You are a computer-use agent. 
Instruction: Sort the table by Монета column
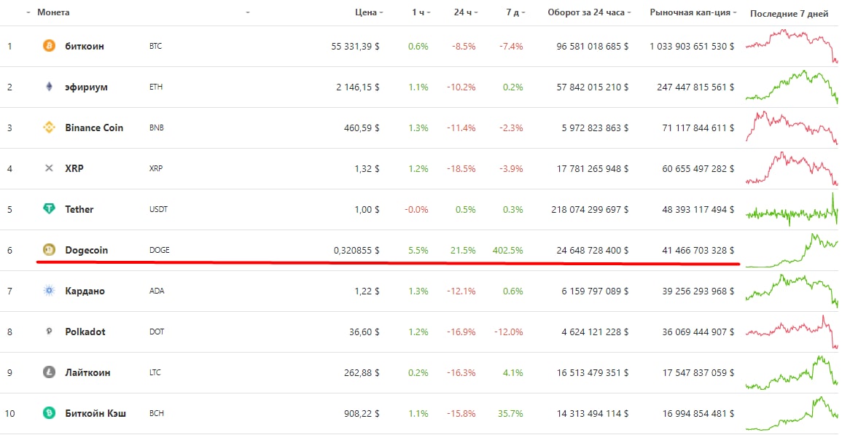click(53, 12)
